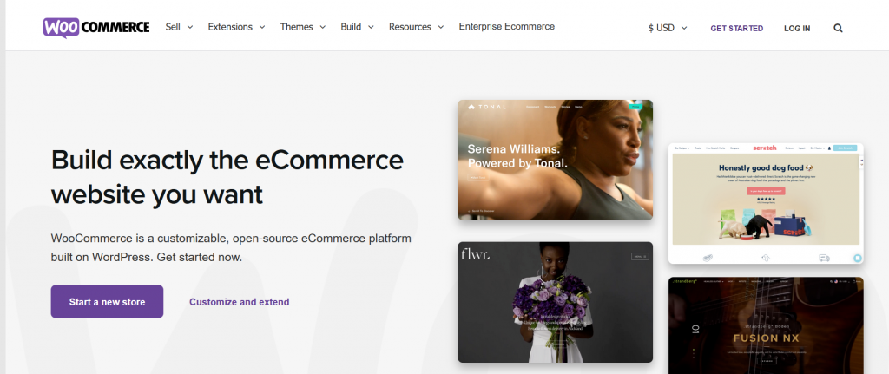This screenshot has height=374, width=889.
Task: Change currency with the $ USD selector
Action: pos(668,28)
